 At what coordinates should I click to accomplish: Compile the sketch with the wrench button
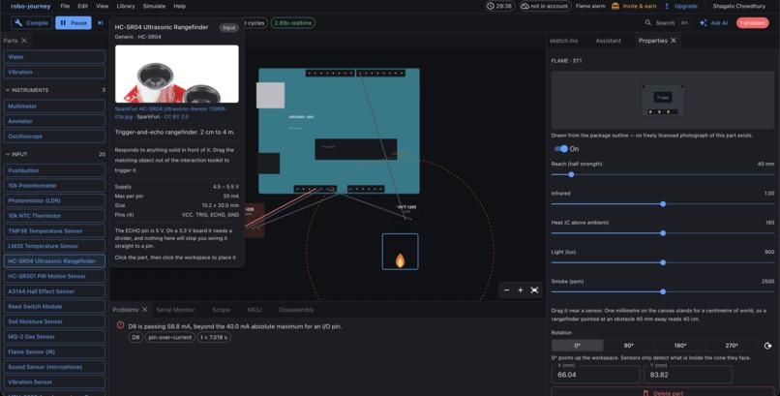pyautogui.click(x=32, y=23)
